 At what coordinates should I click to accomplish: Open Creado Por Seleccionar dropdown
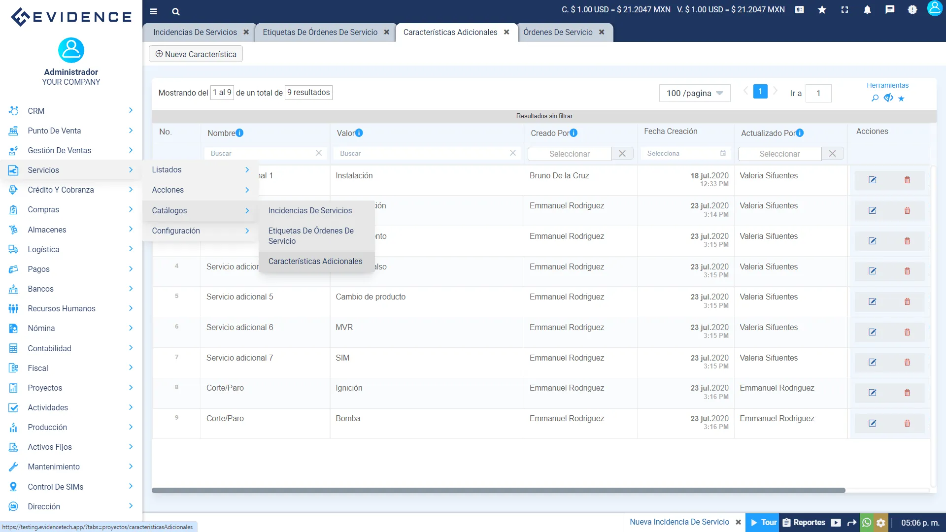pos(569,154)
